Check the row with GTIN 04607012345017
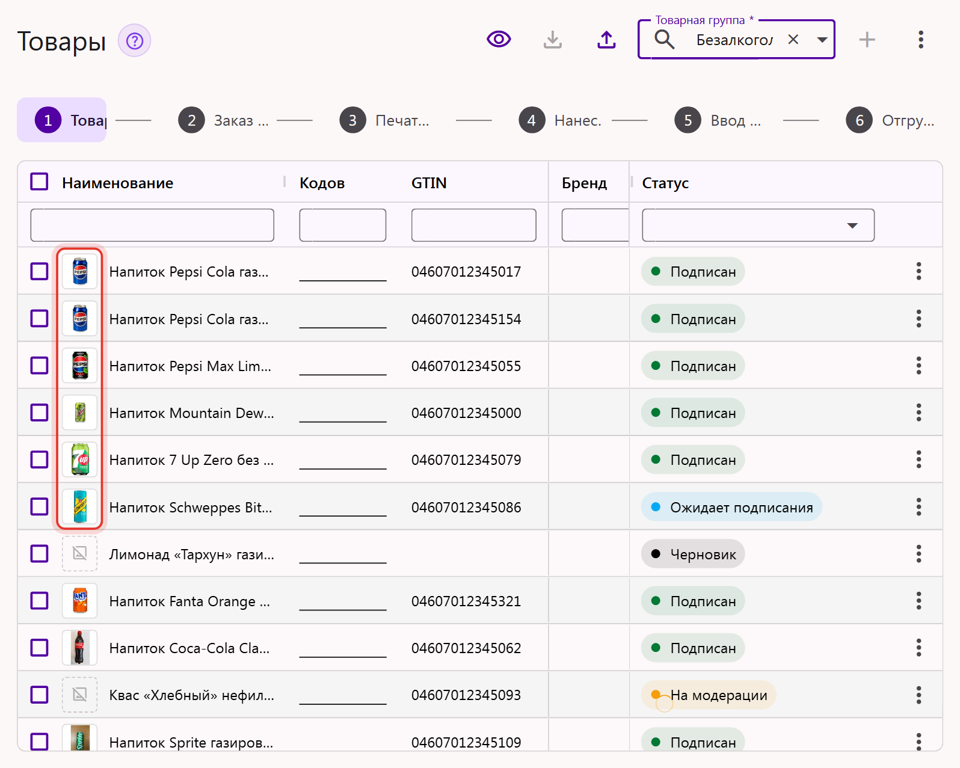This screenshot has width=960, height=768. 40,271
